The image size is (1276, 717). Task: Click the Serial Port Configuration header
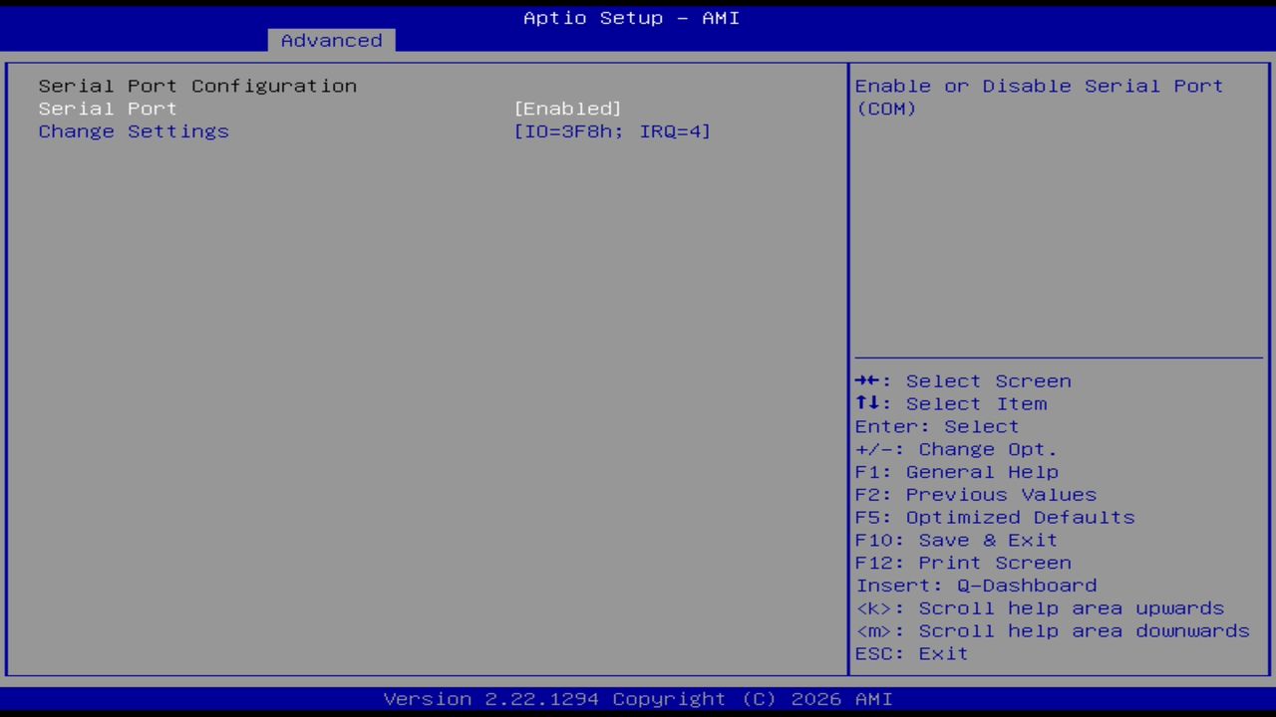point(197,86)
